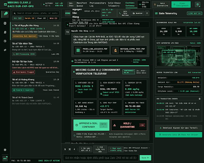Open settings gear icon at sidebar bottom
Screen dimensions: 204x163
coord(5,150)
